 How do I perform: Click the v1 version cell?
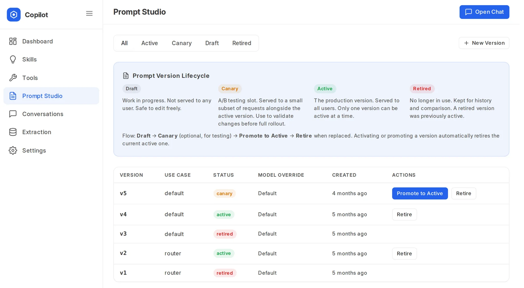pyautogui.click(x=123, y=273)
